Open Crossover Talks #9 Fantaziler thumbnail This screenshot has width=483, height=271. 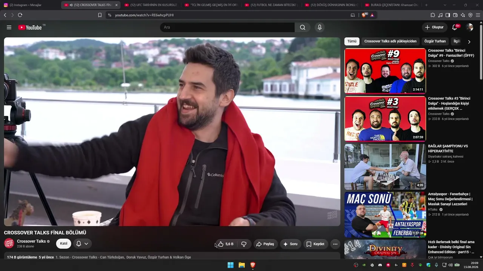(385, 71)
